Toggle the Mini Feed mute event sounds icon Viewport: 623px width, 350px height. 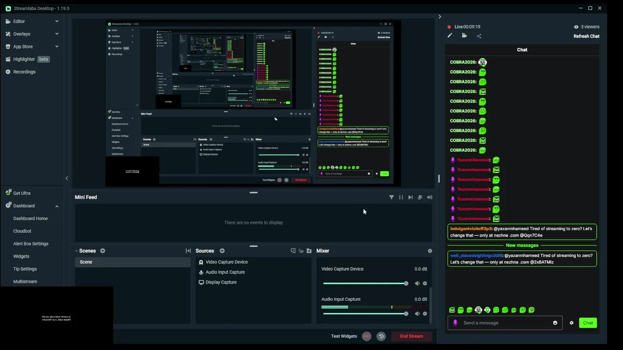point(420,197)
